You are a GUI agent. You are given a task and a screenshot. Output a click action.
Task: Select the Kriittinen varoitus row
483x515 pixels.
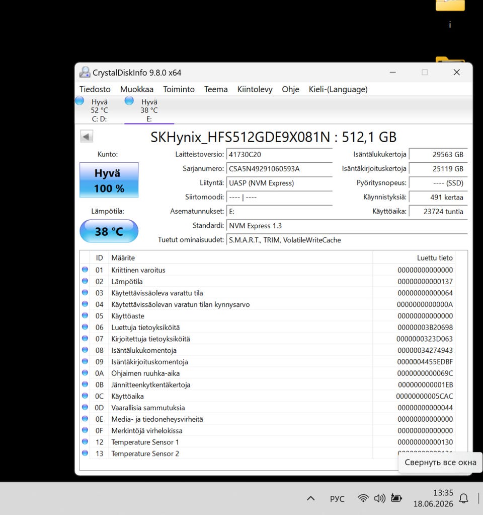point(268,270)
